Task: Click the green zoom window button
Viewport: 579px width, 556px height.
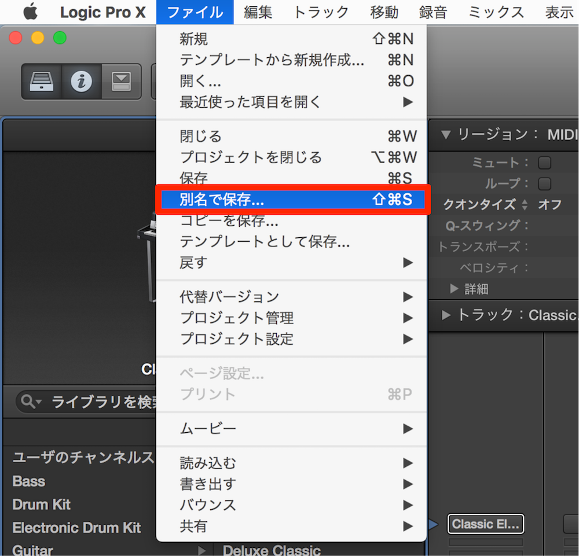Action: click(60, 38)
